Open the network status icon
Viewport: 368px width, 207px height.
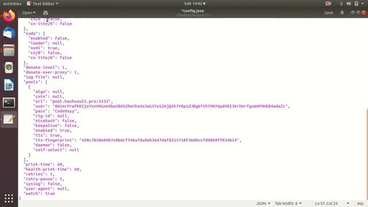point(341,3)
